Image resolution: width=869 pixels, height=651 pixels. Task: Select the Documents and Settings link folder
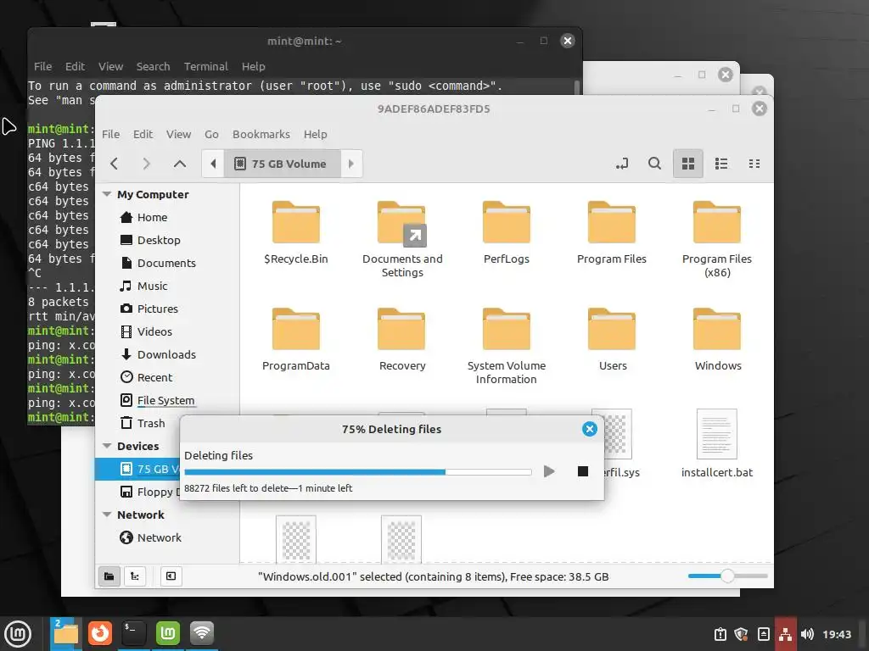[x=401, y=239]
